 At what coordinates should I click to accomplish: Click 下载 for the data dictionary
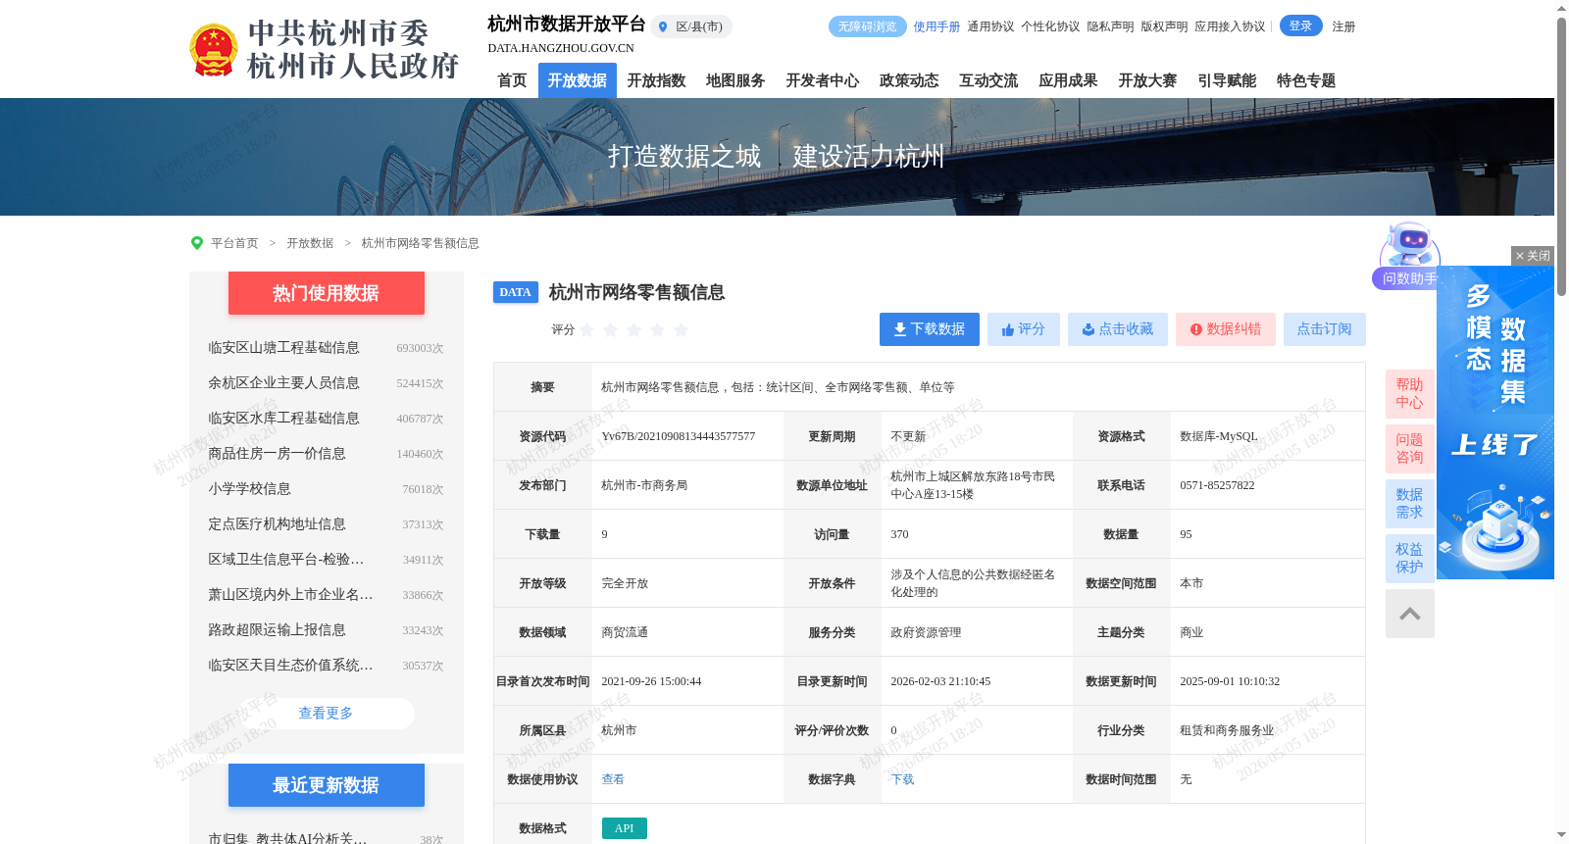point(902,779)
